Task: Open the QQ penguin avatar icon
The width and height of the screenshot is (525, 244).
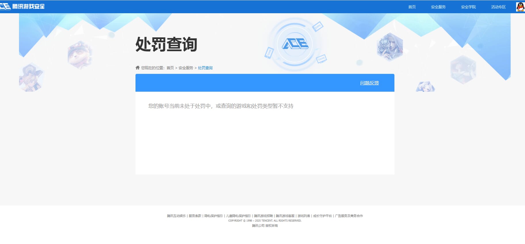Action: point(520,7)
